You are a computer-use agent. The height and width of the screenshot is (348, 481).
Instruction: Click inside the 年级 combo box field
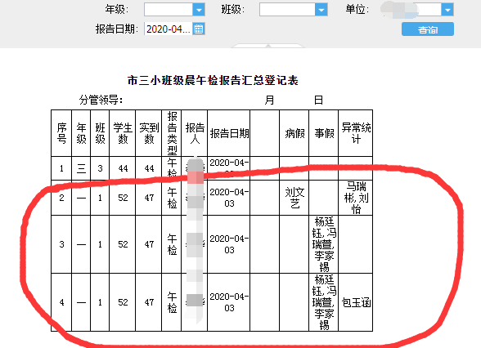click(169, 10)
